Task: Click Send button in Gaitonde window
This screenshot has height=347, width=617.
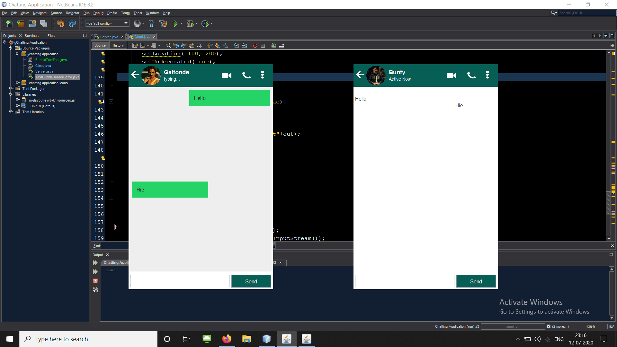Action: (251, 281)
